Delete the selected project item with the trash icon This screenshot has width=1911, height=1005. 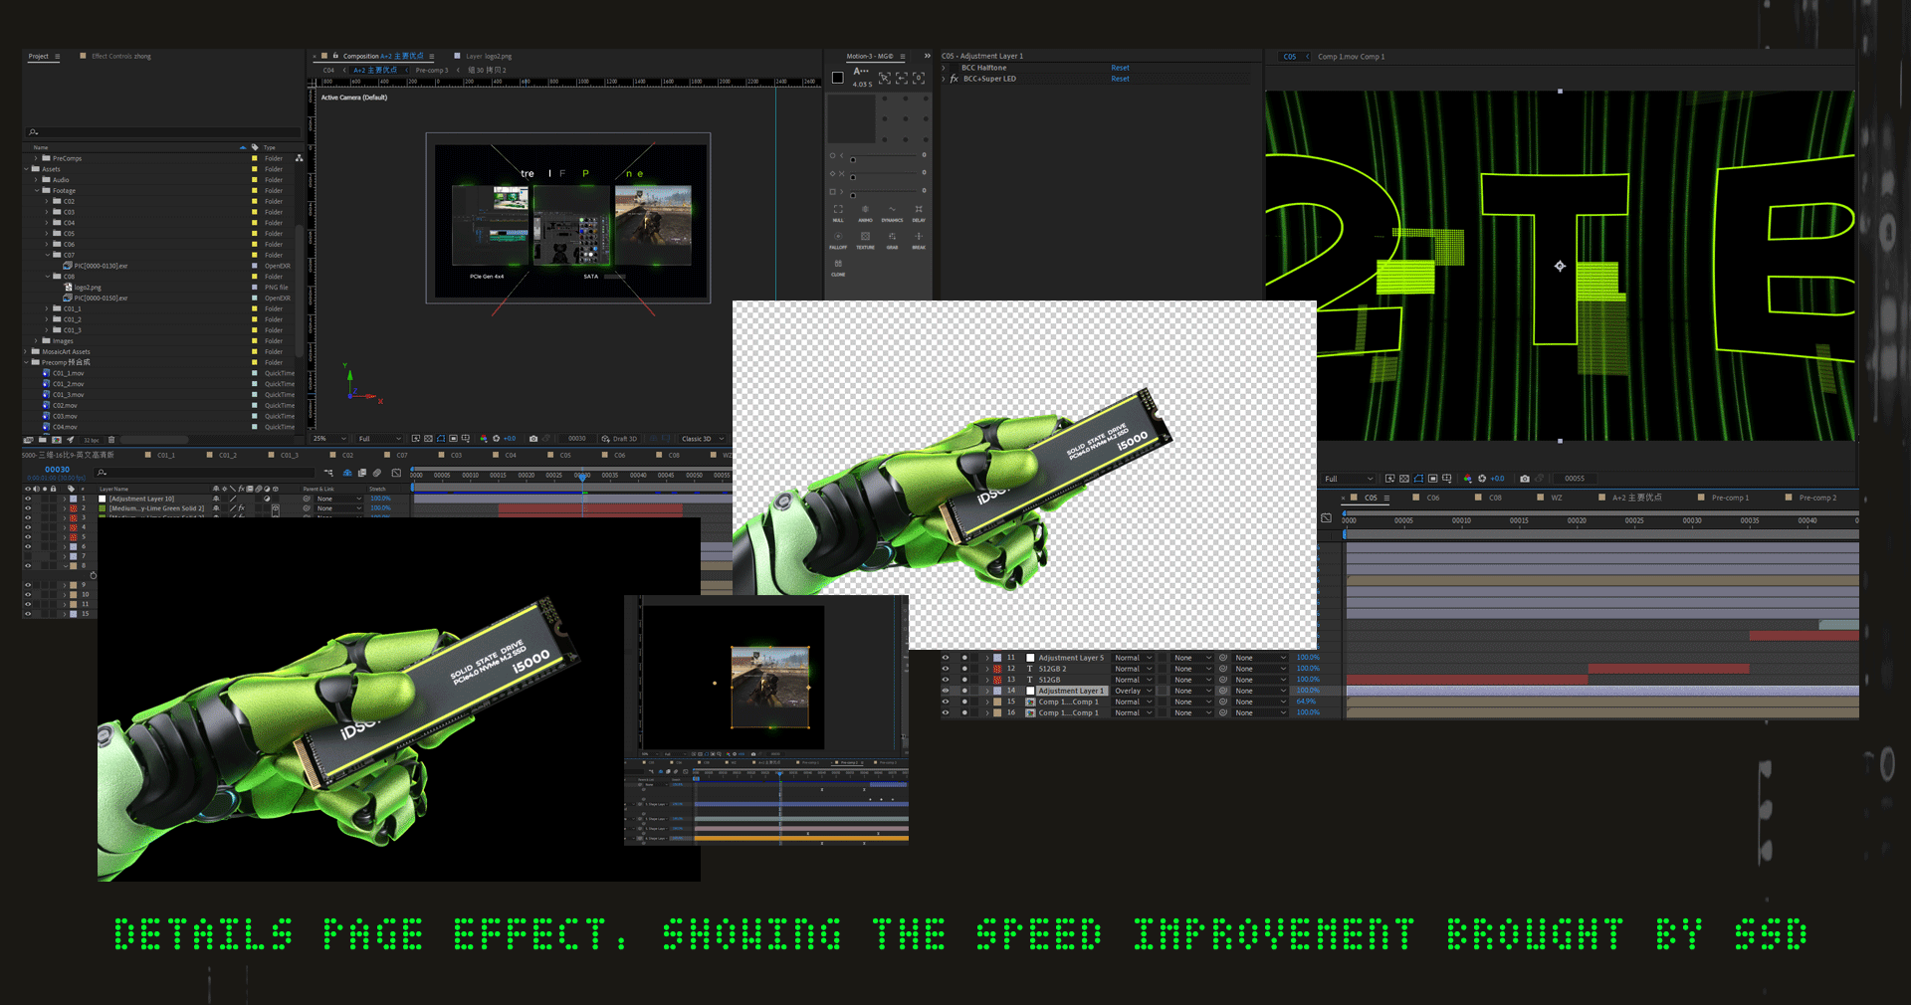[x=111, y=439]
